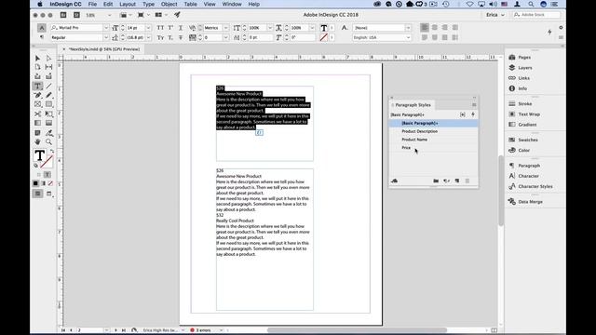Open the Pages panel
This screenshot has width=596, height=335.
(520, 58)
